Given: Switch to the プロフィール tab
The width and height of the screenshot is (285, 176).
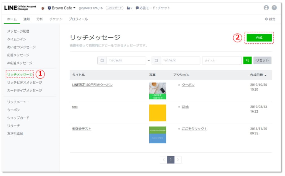Looking at the screenshot, I should [78, 19].
